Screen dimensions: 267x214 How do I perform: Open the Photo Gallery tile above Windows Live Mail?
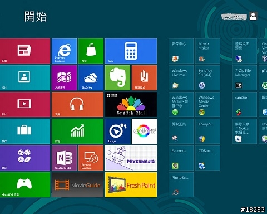(181, 51)
